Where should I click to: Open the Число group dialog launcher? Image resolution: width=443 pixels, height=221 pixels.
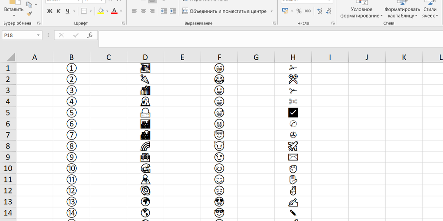[x=332, y=23]
